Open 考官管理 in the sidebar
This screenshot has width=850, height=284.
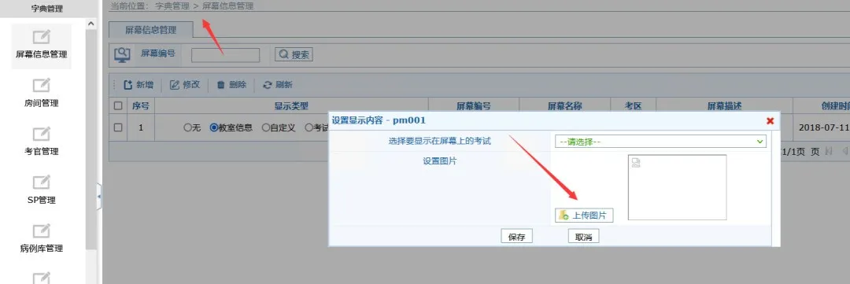coord(41,142)
